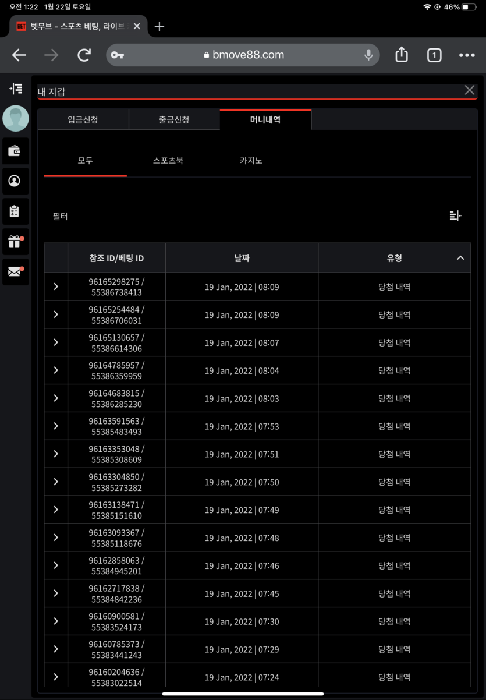Screen dimensions: 486x700
Task: Click the 유형 column header label
Action: pos(395,258)
